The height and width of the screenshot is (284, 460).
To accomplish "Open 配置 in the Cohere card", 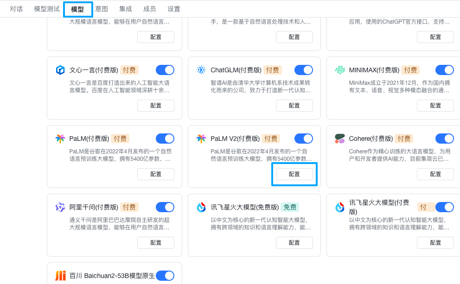I will pos(435,174).
